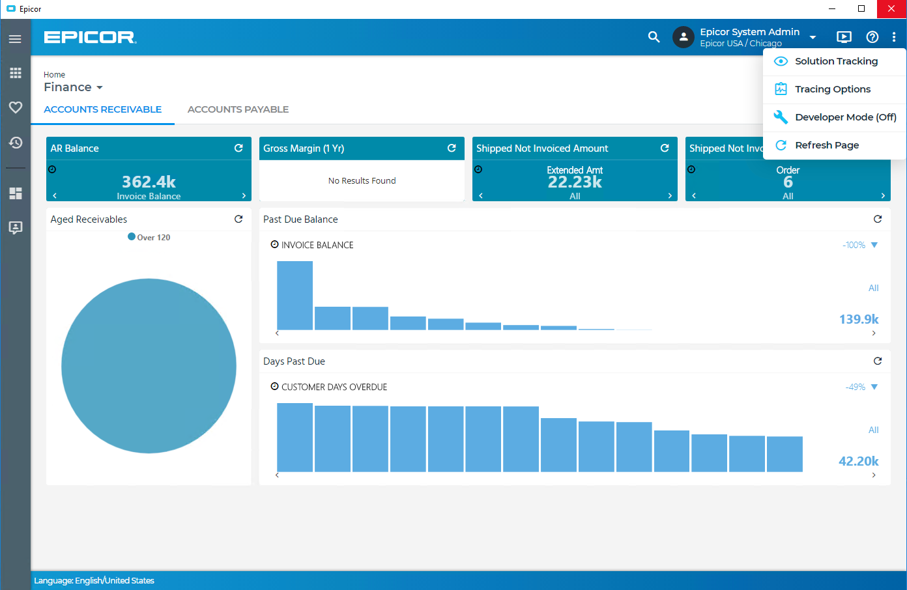Click the search magnifier icon

(x=654, y=37)
